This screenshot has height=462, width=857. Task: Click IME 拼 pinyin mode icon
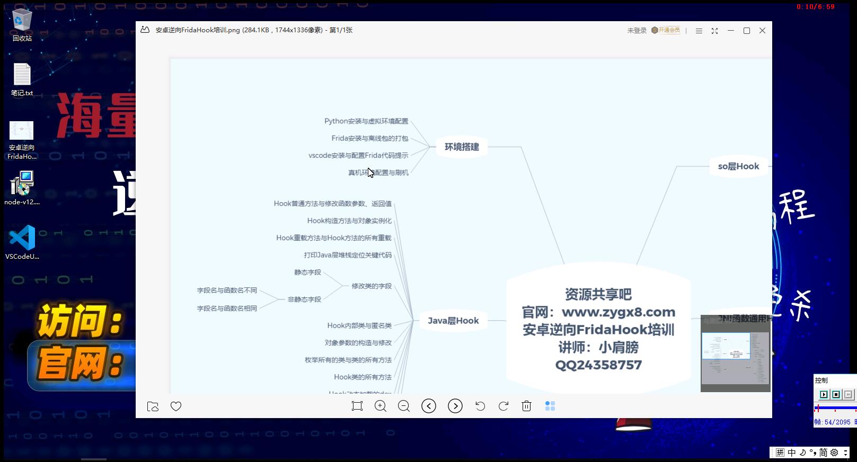point(780,452)
